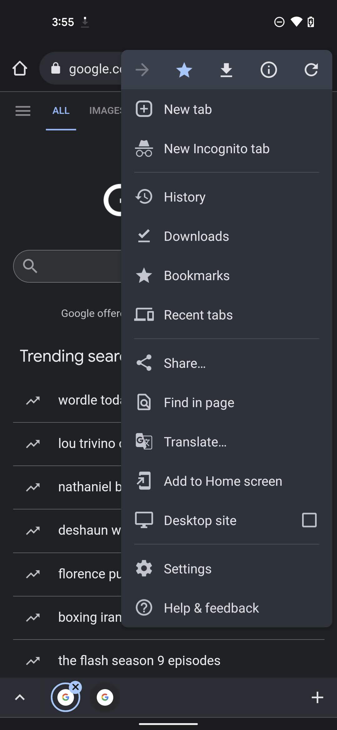Screen dimensions: 337x730
Task: Close the active tab using its X badge
Action: point(76,687)
